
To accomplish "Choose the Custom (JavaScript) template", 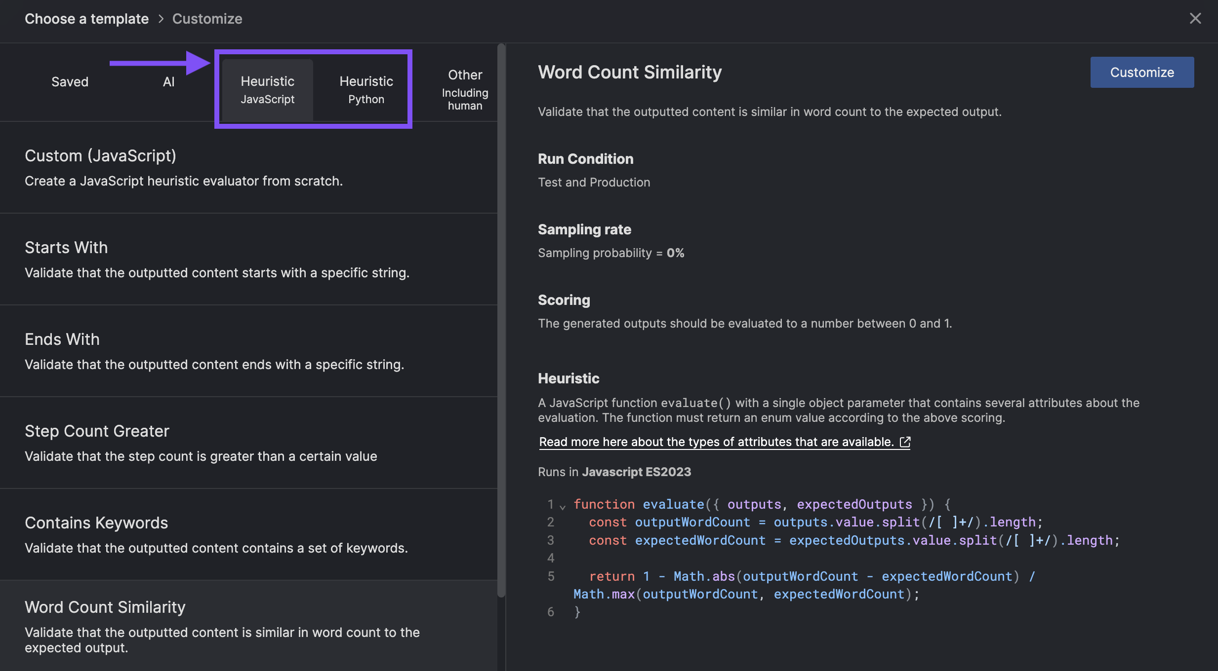I will pos(248,168).
